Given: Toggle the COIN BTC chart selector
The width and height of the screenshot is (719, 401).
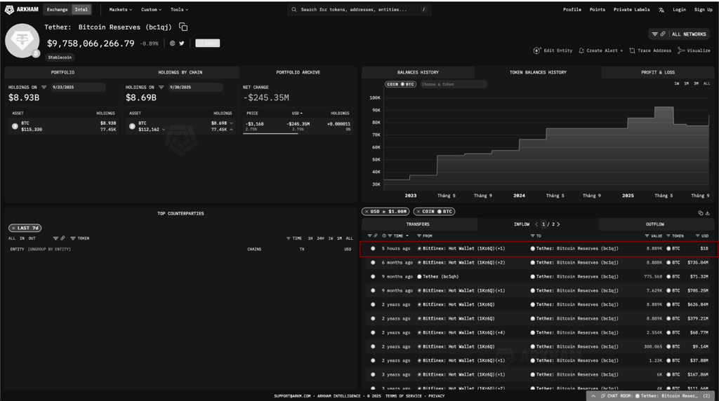Looking at the screenshot, I should point(400,84).
